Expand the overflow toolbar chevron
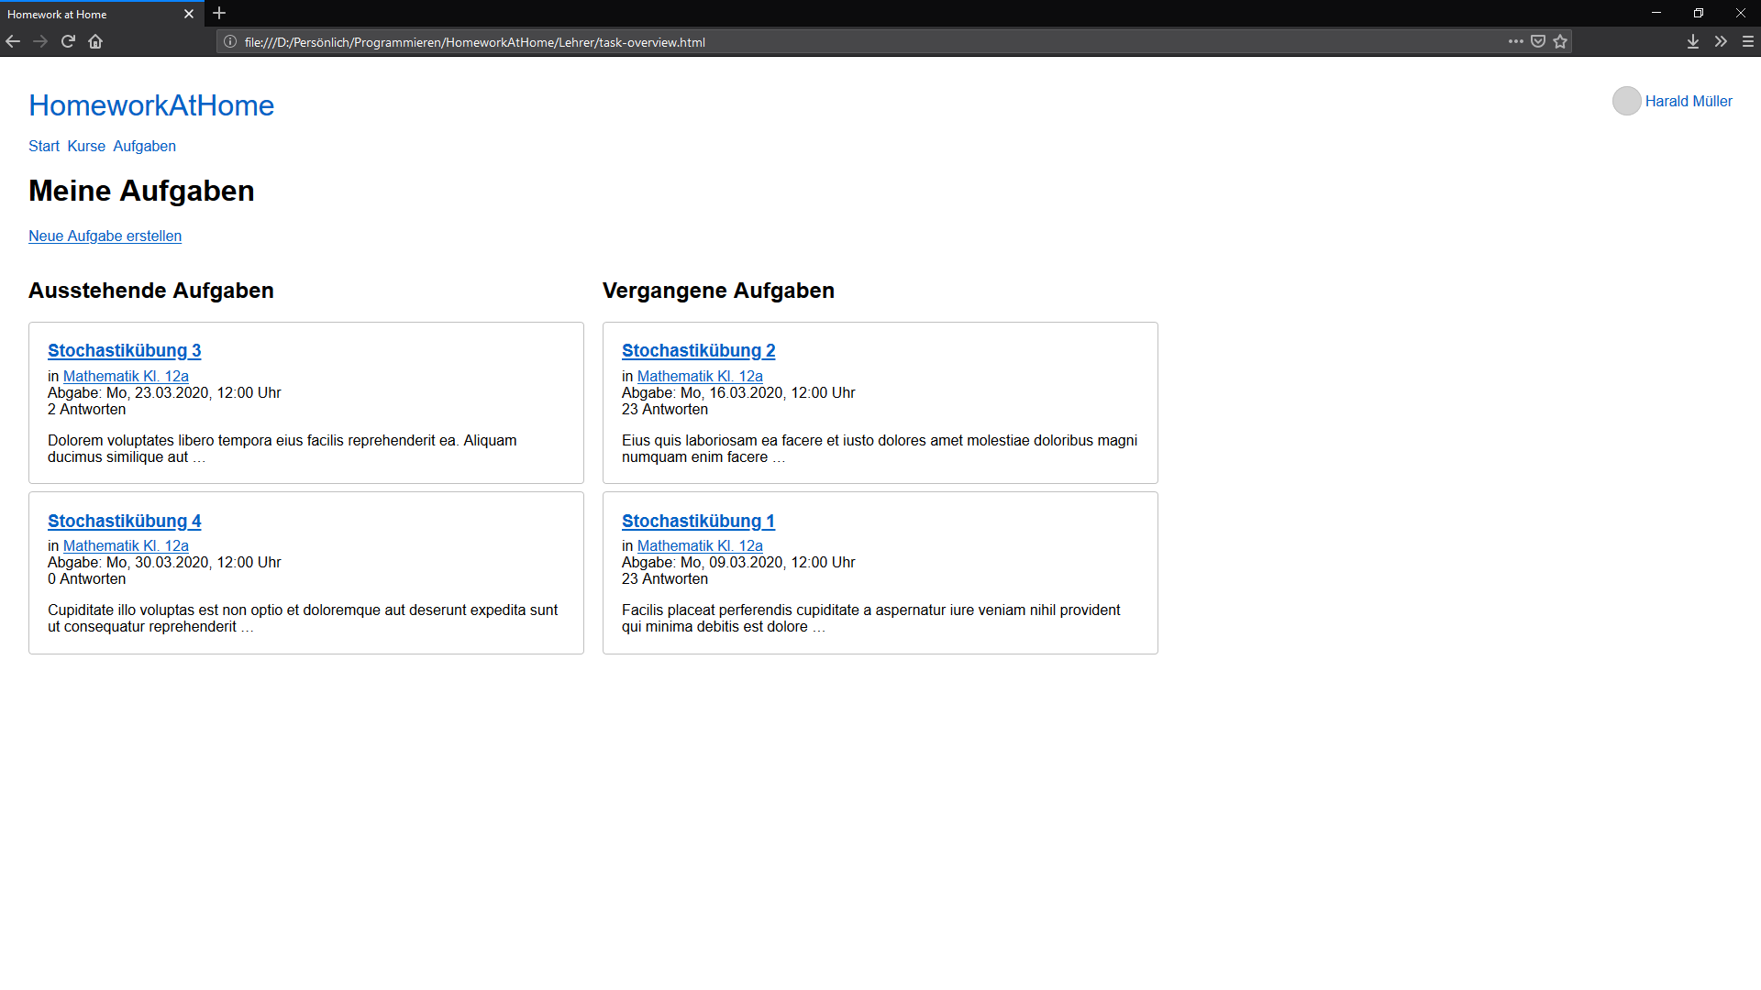Image resolution: width=1761 pixels, height=990 pixels. pos(1721,41)
